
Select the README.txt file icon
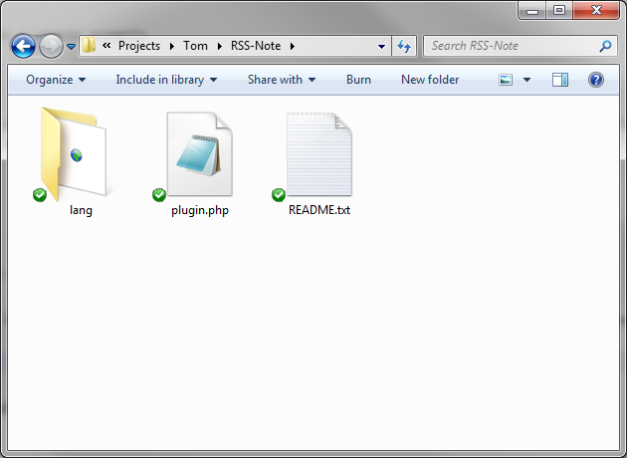click(x=319, y=154)
